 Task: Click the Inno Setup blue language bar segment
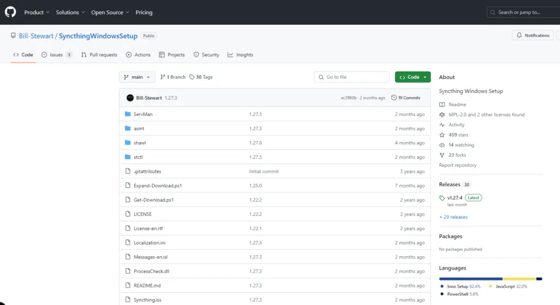471,279
